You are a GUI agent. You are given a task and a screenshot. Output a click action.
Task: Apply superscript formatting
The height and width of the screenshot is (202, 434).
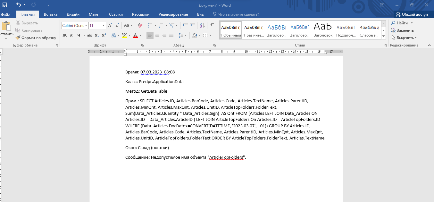pyautogui.click(x=104, y=35)
